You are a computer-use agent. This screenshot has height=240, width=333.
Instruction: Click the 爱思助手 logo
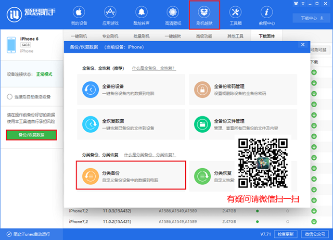[x=31, y=14]
